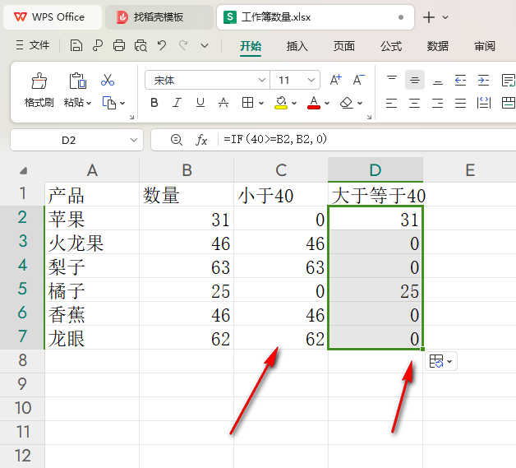Switch to the 找稻壳模板 tab
Screen dimensions: 516x468
pyautogui.click(x=158, y=16)
